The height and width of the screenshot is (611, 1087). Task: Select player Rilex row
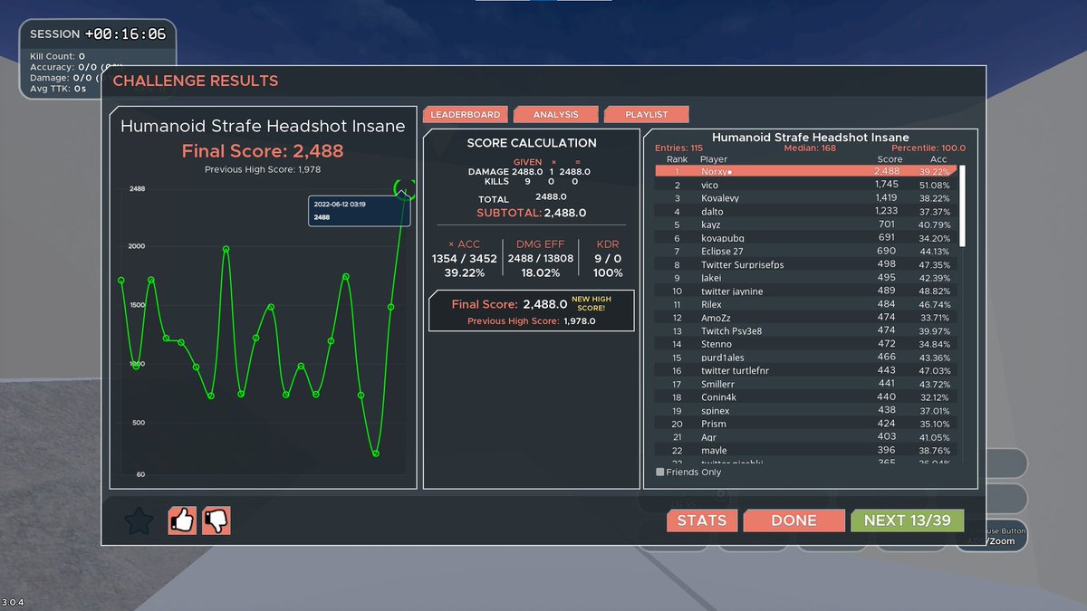[x=805, y=304]
